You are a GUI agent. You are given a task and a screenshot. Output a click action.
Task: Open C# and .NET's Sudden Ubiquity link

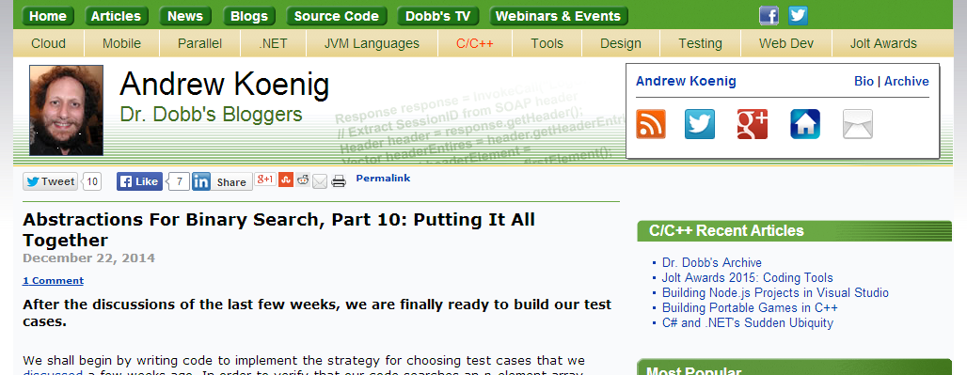[x=748, y=322]
